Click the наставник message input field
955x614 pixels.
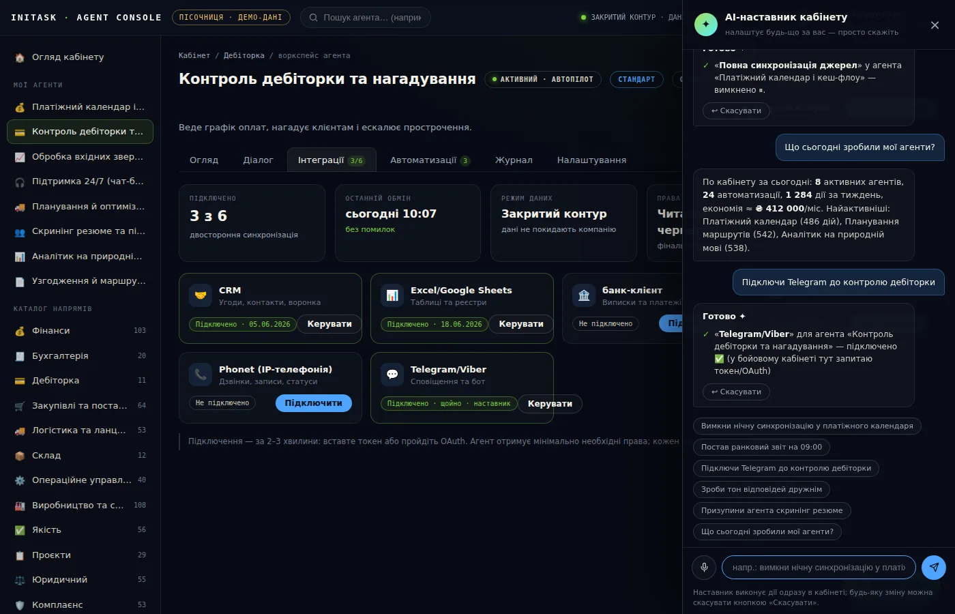(x=819, y=567)
